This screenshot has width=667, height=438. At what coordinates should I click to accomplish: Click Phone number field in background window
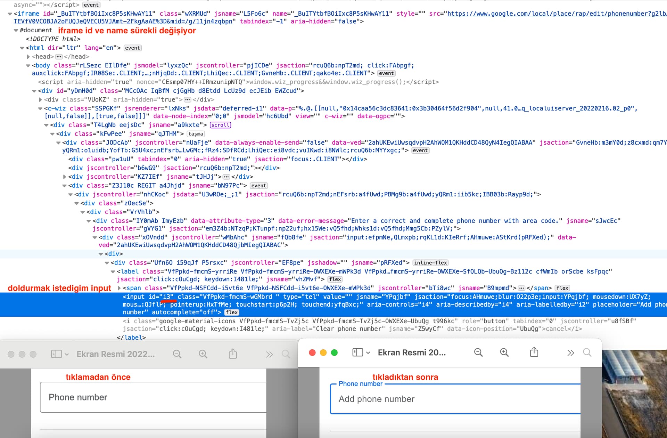(153, 397)
